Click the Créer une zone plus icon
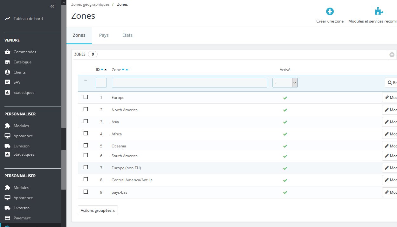This screenshot has height=227, width=397. coord(330,12)
